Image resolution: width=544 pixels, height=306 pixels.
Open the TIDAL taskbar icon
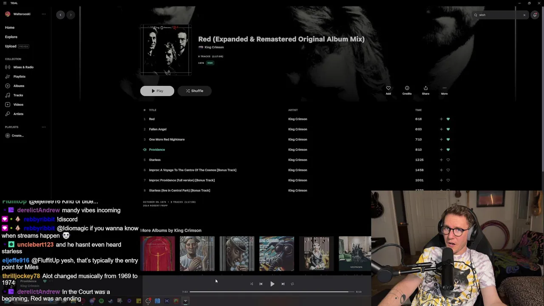185,301
